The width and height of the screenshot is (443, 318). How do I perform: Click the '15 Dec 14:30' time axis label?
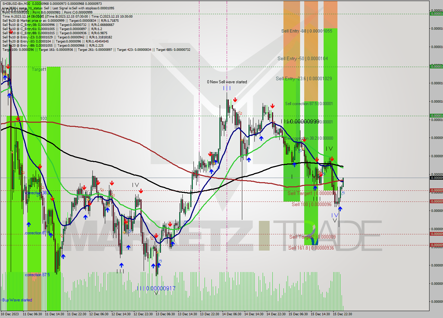tap(320, 314)
